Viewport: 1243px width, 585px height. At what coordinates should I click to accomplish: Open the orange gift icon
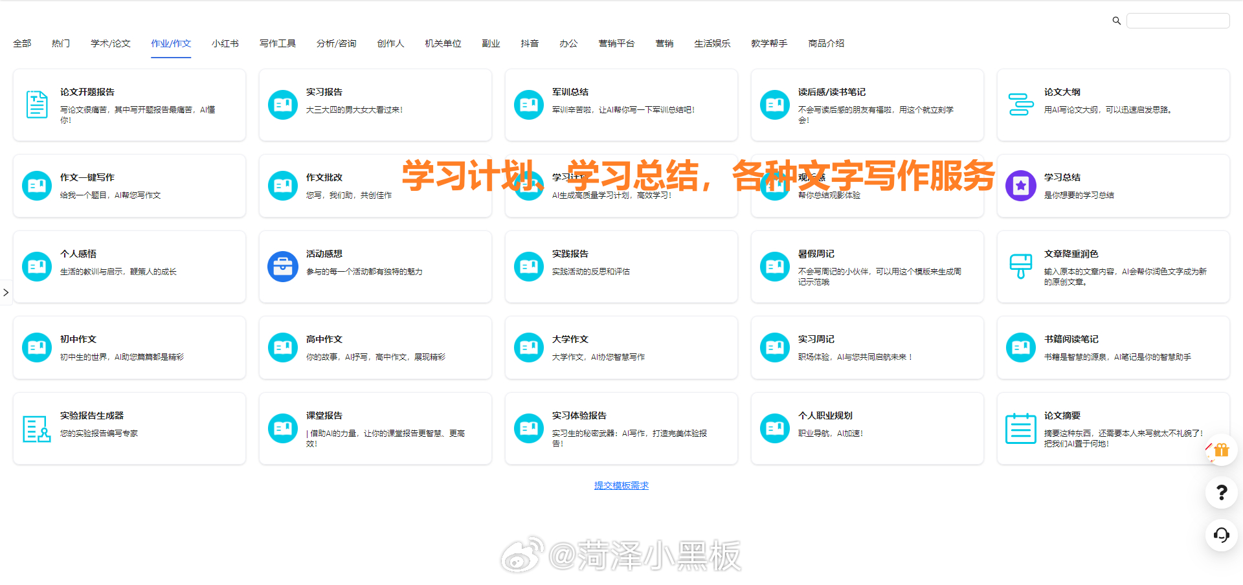coord(1222,450)
